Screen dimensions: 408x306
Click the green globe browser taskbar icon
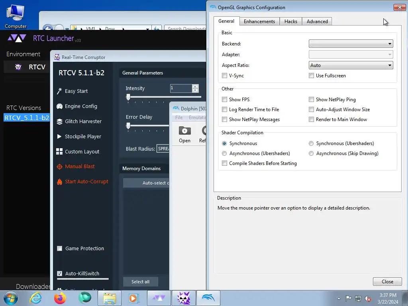(x=85, y=298)
